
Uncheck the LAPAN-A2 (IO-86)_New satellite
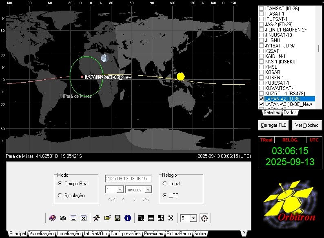pos(261,104)
